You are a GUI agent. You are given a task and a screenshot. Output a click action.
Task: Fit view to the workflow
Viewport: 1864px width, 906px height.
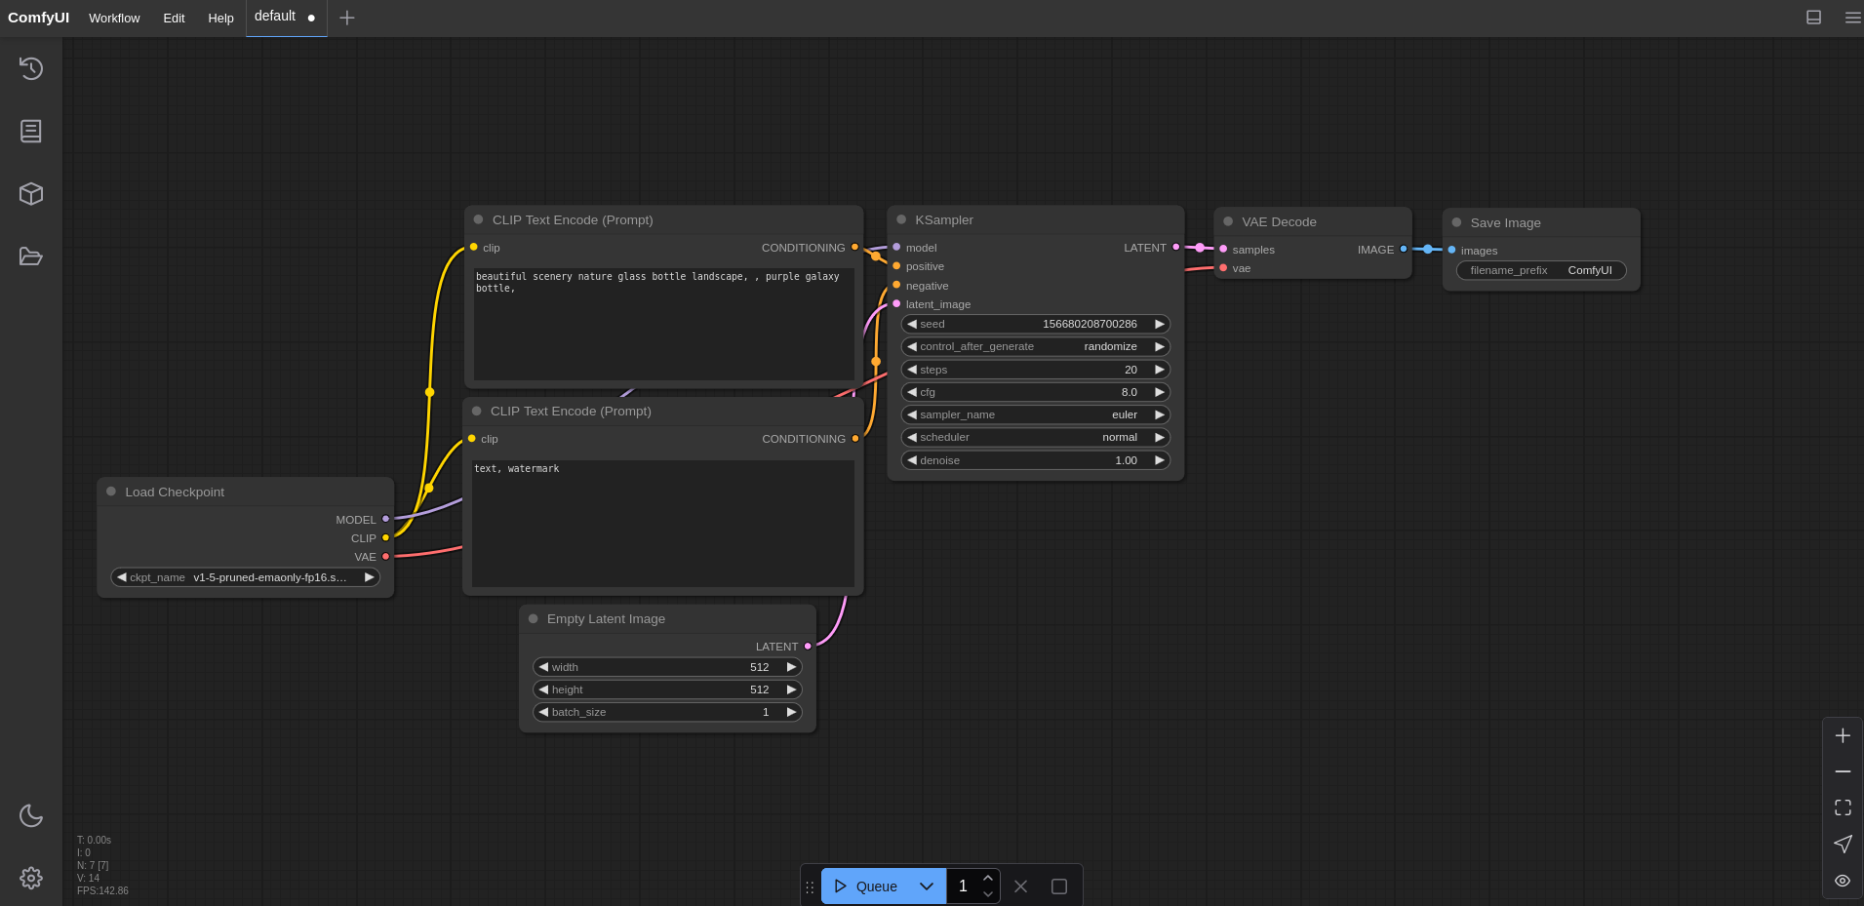tap(1843, 808)
